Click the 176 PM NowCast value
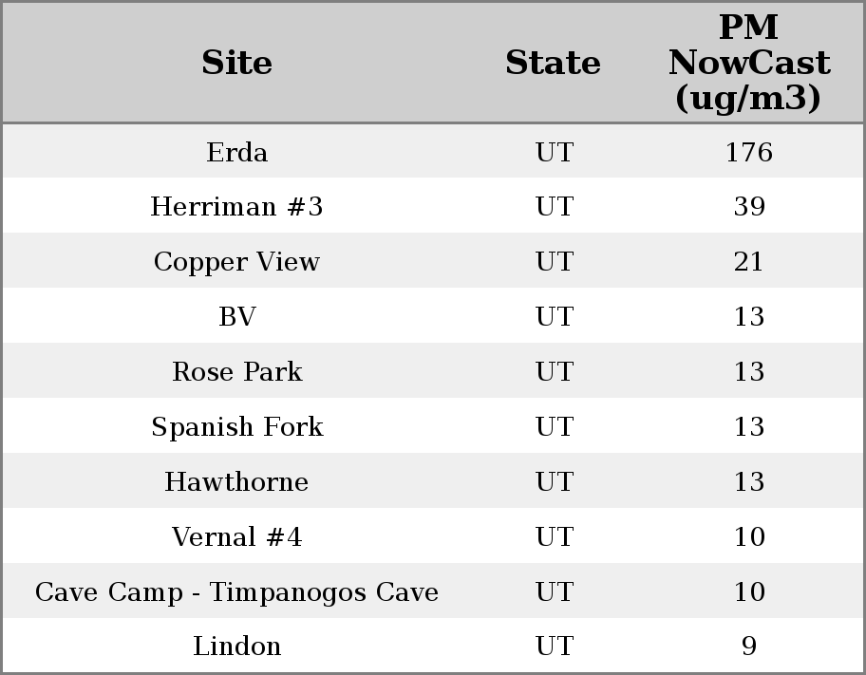Viewport: 866px width, 675px height. 748,153
